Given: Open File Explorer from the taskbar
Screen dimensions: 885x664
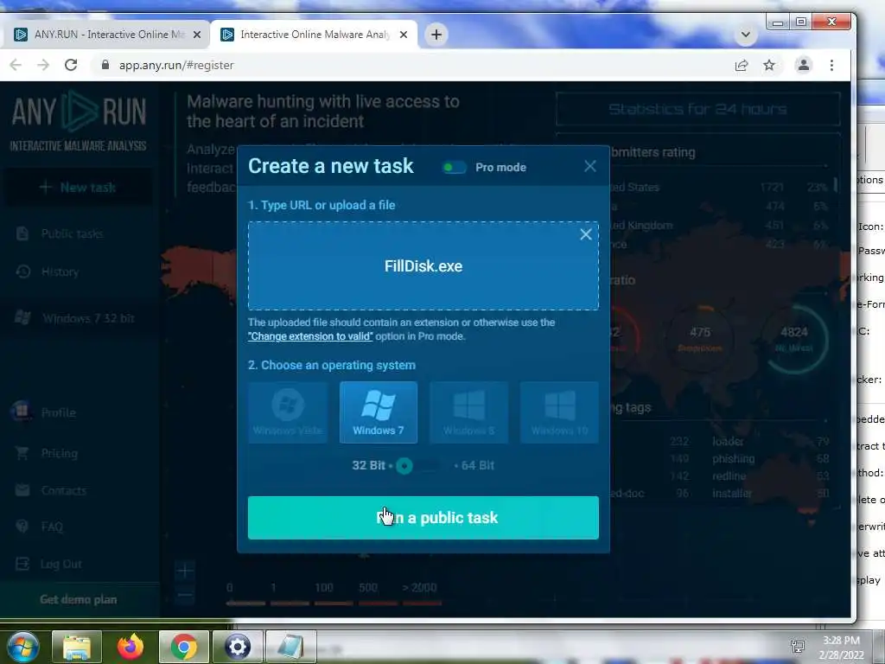Looking at the screenshot, I should pos(77,647).
